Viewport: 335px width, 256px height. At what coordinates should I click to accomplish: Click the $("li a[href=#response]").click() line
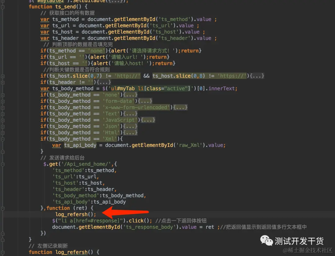[102, 221]
